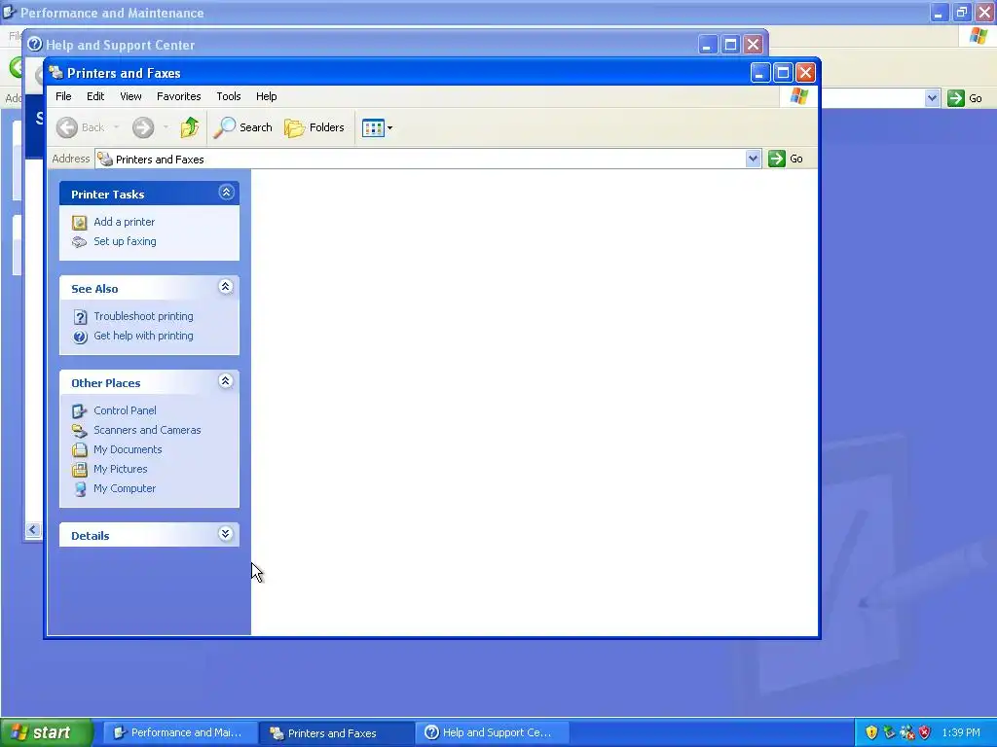Image resolution: width=997 pixels, height=747 pixels.
Task: Open the Edit menu
Action: coord(95,96)
